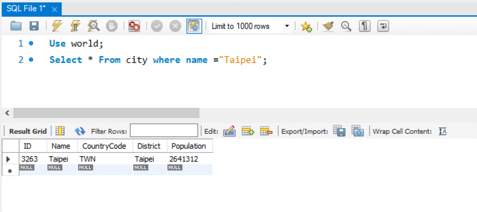This screenshot has height=212, width=477.
Task: Click NULL cell under Population column
Action: coord(190,170)
